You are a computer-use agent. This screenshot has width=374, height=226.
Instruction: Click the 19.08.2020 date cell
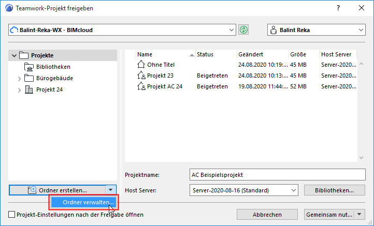pos(263,86)
